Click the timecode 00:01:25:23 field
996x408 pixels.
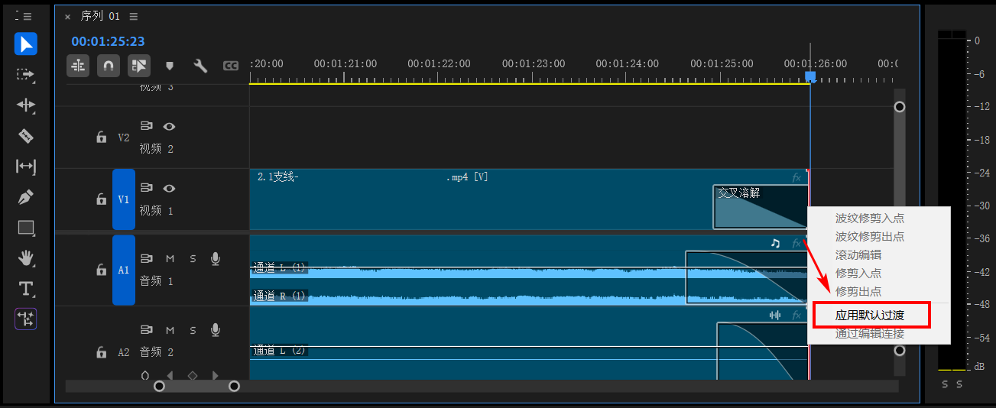coord(108,41)
